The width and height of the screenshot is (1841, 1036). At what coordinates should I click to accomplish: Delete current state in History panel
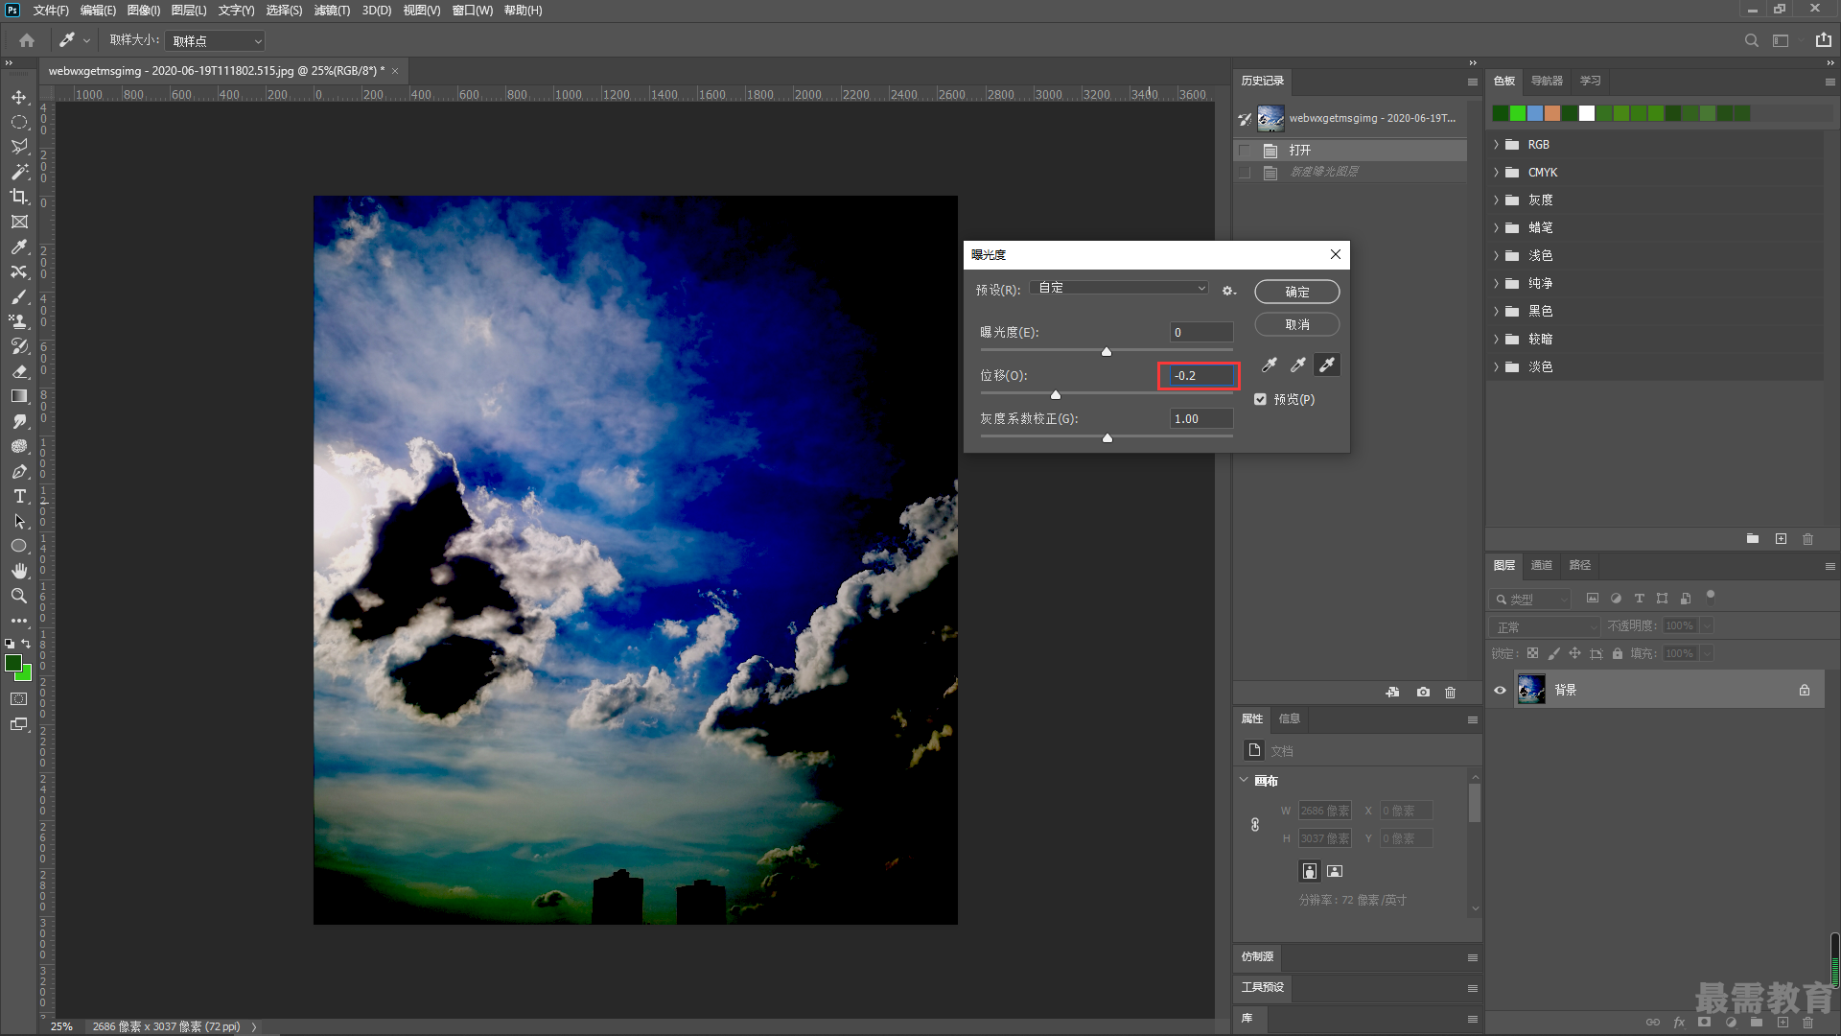[1450, 692]
